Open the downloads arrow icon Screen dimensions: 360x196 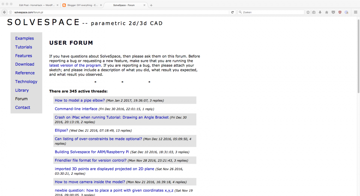click(x=320, y=12)
